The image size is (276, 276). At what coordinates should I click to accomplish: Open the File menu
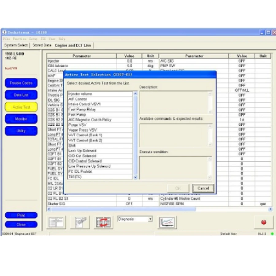(6, 39)
